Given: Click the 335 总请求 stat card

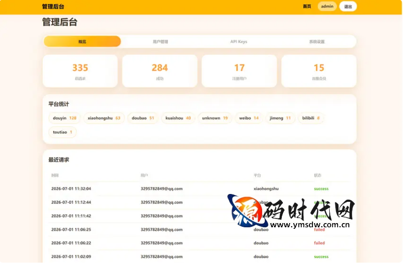Looking at the screenshot, I should [x=80, y=71].
